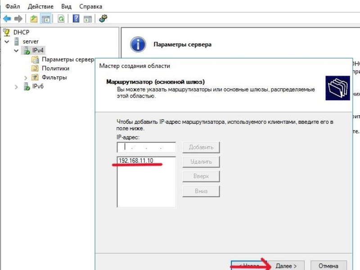Click the Добавить button
This screenshot has width=360, height=270.
coord(201,147)
